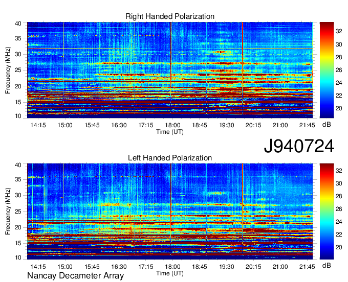Click the 22 dB tick on Left Handed colorbar
Image resolution: width=348 pixels, height=282 pixels.
coord(339,234)
